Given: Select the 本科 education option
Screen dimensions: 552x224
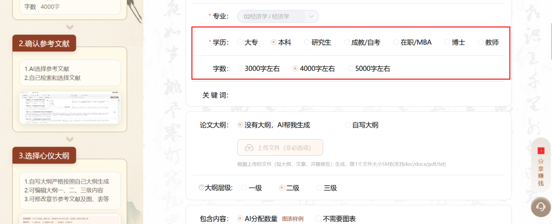Looking at the screenshot, I should (274, 42).
